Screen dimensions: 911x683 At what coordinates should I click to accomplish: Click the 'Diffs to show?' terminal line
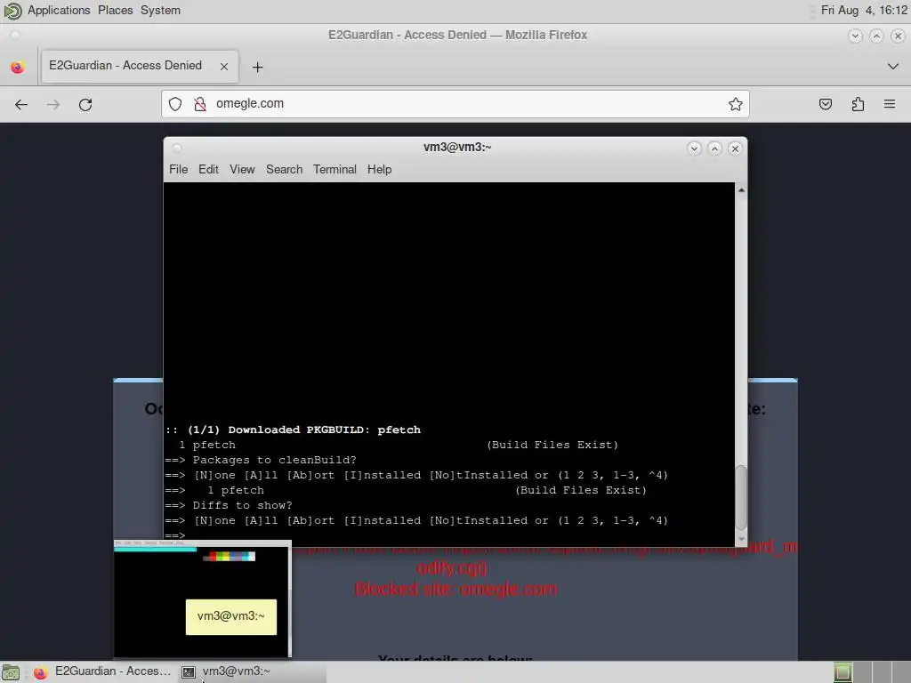pyautogui.click(x=229, y=505)
